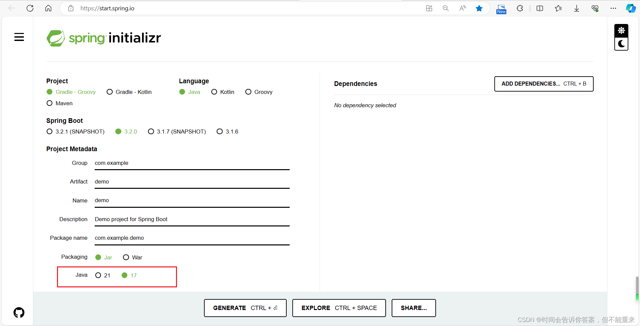
Task: Open the Copilot icon in the browser toolbar
Action: (x=631, y=8)
